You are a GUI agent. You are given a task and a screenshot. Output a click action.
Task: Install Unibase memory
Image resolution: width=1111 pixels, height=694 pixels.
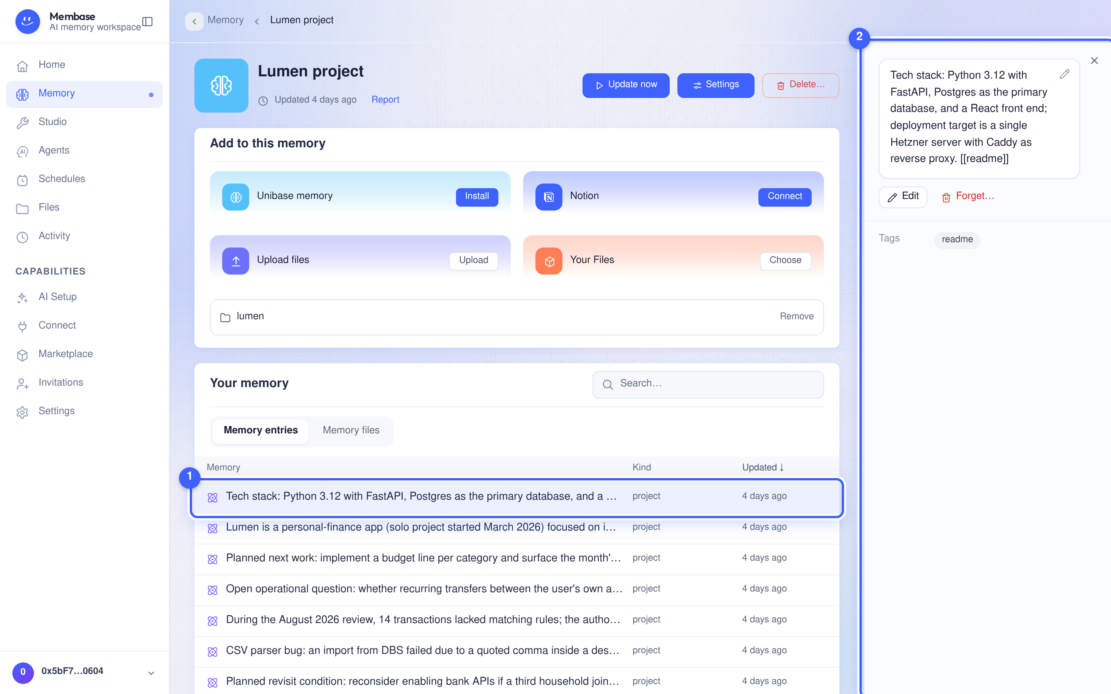pos(476,197)
